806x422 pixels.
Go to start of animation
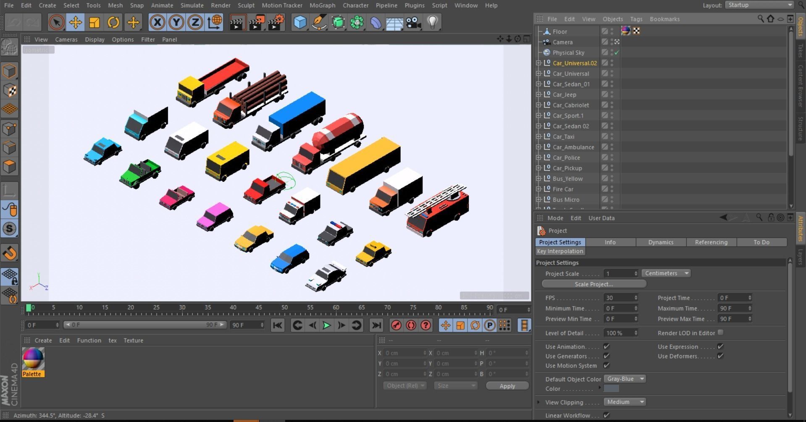[277, 325]
